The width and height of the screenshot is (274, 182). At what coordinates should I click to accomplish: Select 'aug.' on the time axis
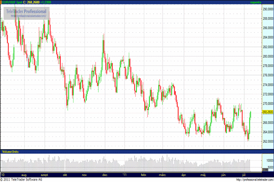coord(25,174)
